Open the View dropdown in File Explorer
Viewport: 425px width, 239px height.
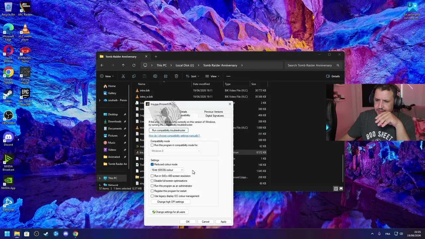212,76
